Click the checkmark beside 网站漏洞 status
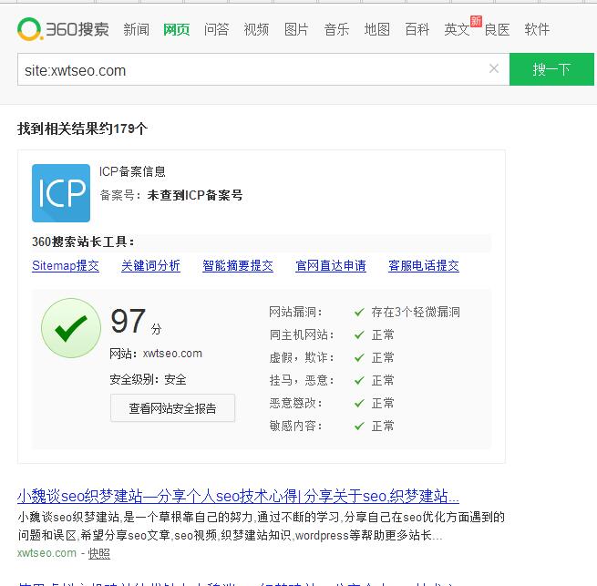Viewport: 597px width, 586px height. click(x=359, y=313)
